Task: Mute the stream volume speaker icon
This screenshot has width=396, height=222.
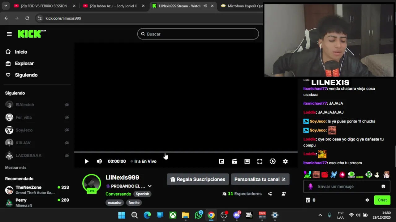Action: point(99,161)
